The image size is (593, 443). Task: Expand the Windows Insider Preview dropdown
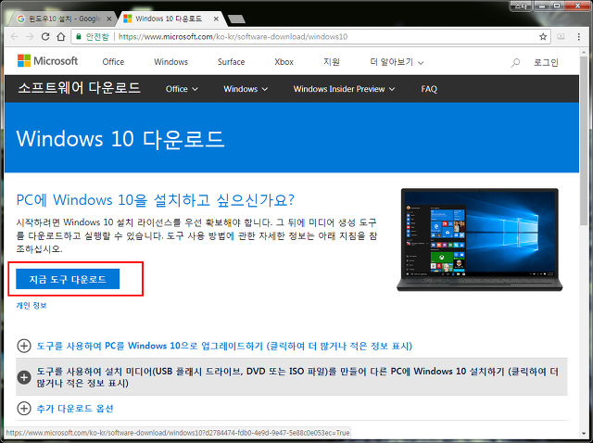[x=344, y=89]
